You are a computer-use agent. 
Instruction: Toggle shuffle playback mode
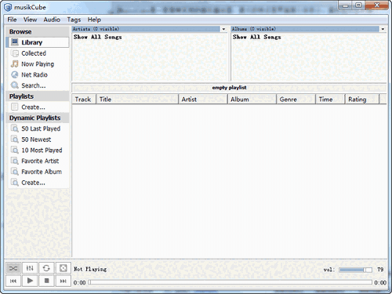(13, 268)
